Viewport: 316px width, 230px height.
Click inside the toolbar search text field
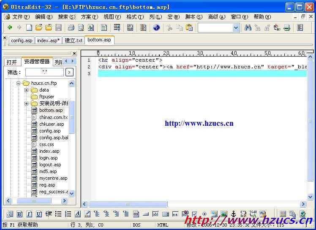coord(215,27)
